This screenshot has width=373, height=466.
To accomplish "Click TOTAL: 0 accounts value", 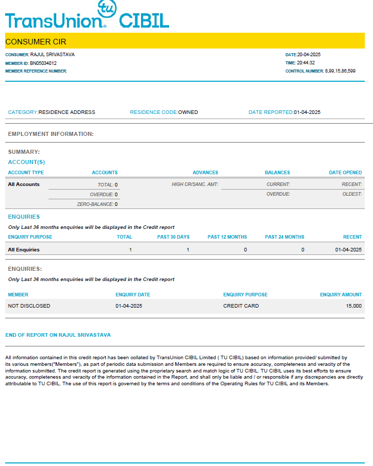I will click(x=108, y=185).
